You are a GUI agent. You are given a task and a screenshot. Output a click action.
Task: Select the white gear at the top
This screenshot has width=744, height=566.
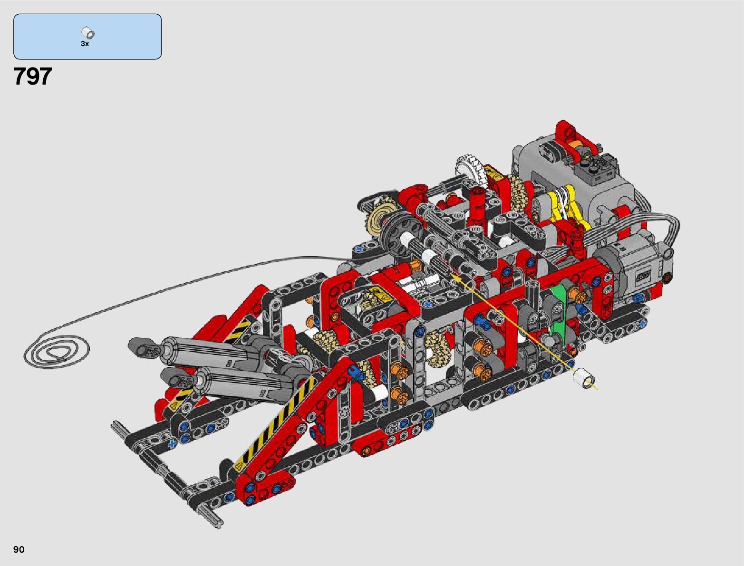tap(470, 170)
